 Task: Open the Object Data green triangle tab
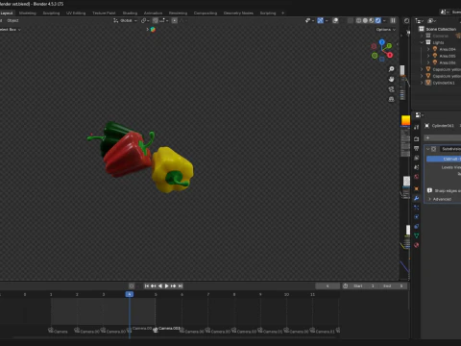[x=417, y=235]
